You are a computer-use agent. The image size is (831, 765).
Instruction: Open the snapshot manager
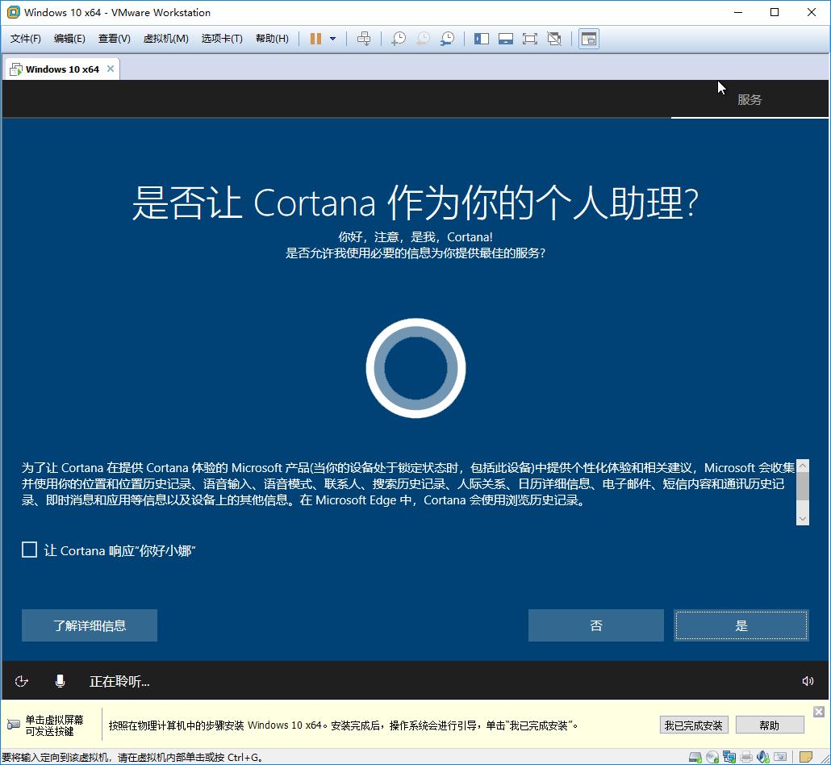[x=448, y=38]
